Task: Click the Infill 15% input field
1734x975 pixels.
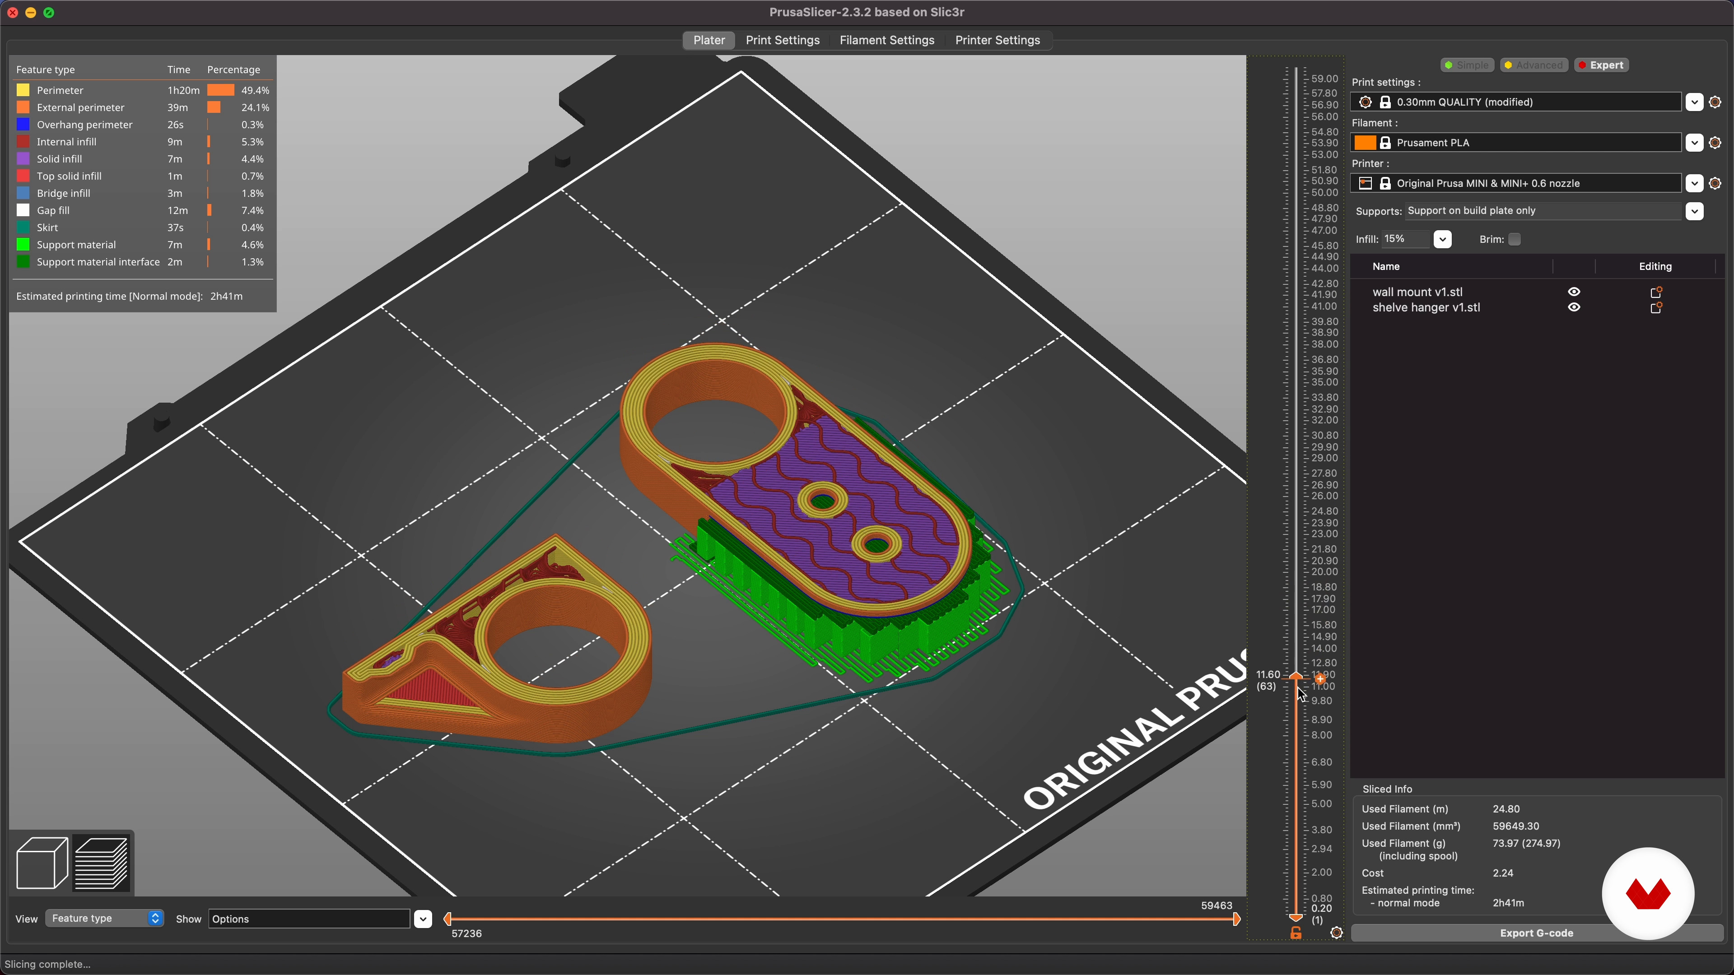Action: click(x=1406, y=240)
